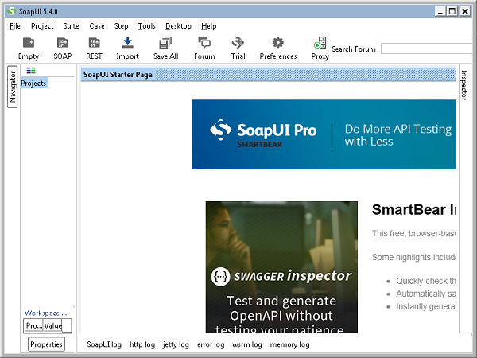
Task: Open the wsrm log tab
Action: (x=246, y=344)
